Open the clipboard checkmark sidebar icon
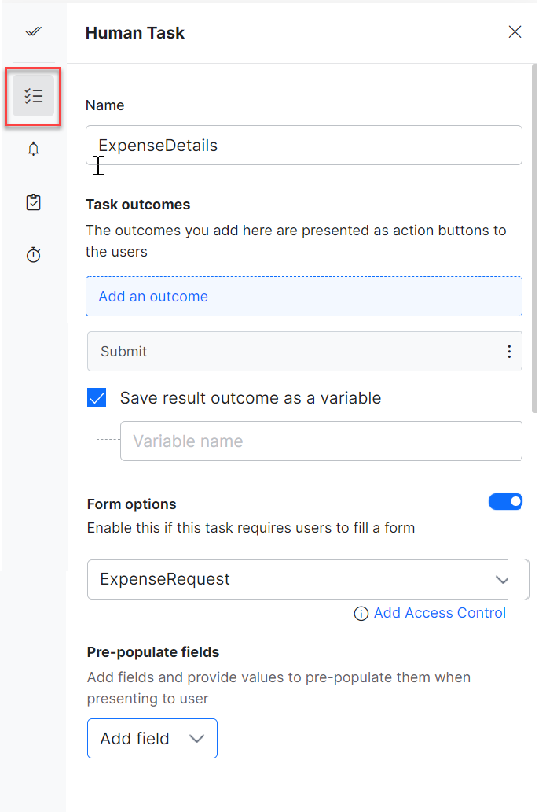539x812 pixels. (33, 202)
